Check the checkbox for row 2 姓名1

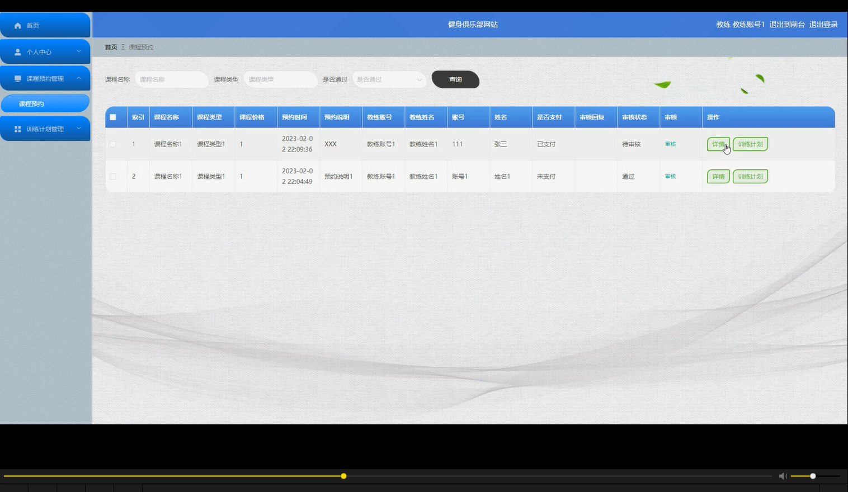click(x=113, y=177)
